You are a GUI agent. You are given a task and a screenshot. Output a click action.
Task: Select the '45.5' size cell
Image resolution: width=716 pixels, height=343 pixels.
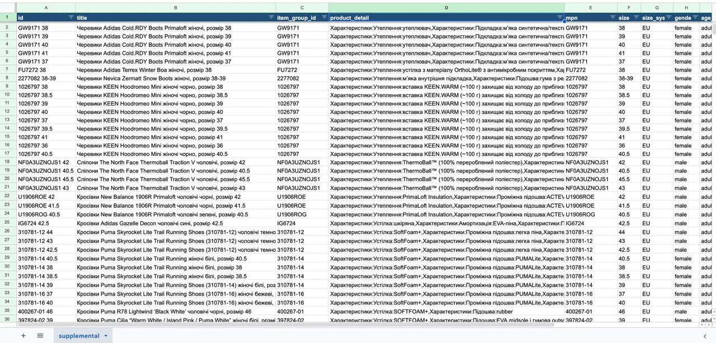click(629, 179)
